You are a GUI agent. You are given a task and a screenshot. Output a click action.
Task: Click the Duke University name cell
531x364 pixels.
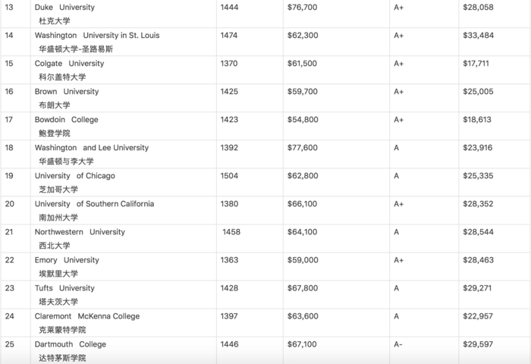click(x=64, y=7)
